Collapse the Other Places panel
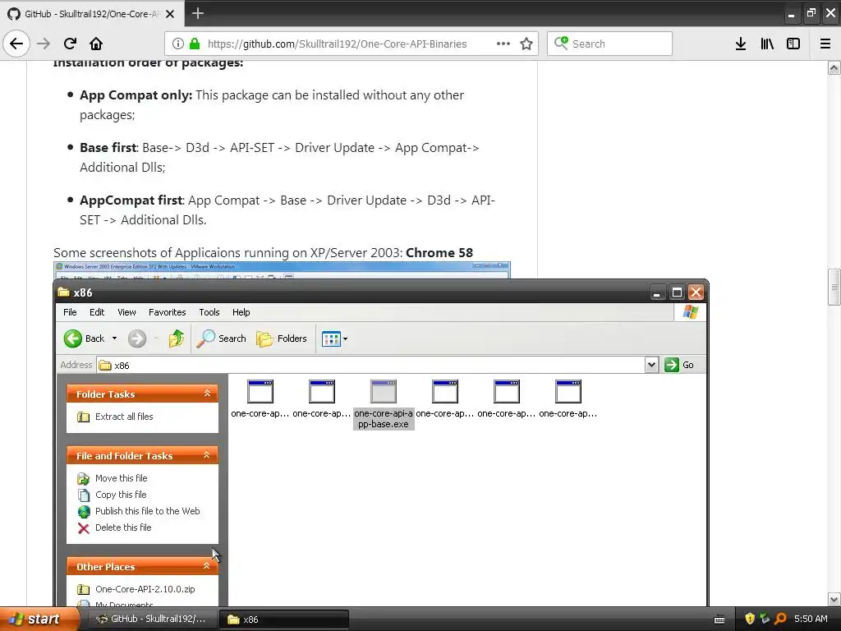This screenshot has height=631, width=841. pyautogui.click(x=207, y=566)
